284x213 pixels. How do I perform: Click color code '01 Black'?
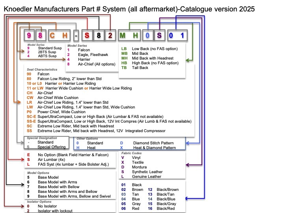click(x=131, y=185)
